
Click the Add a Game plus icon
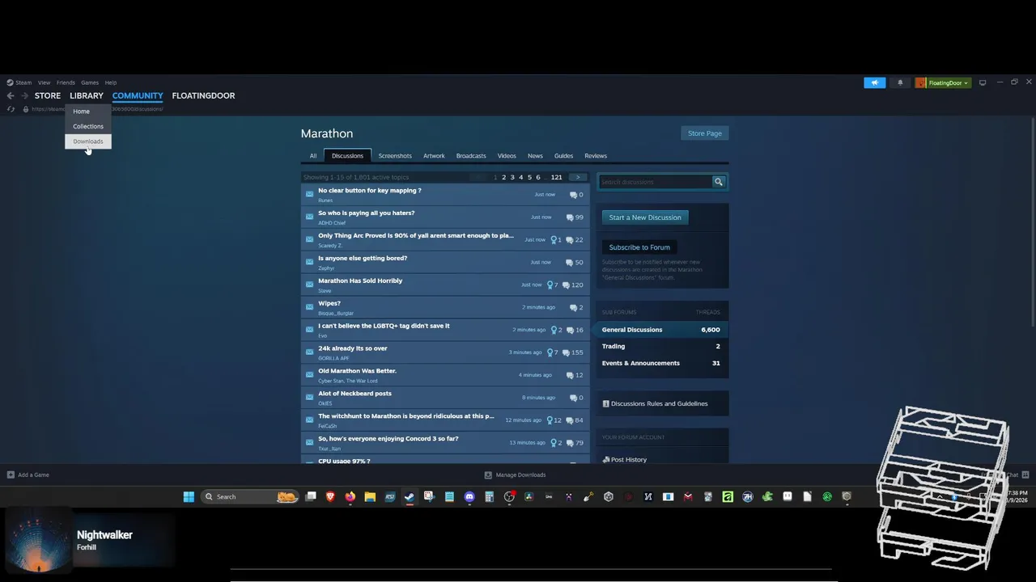tap(11, 474)
